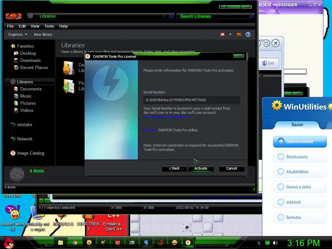Switch to WinUtilities gear taskbar icon
The image size is (332, 249).
point(89,243)
